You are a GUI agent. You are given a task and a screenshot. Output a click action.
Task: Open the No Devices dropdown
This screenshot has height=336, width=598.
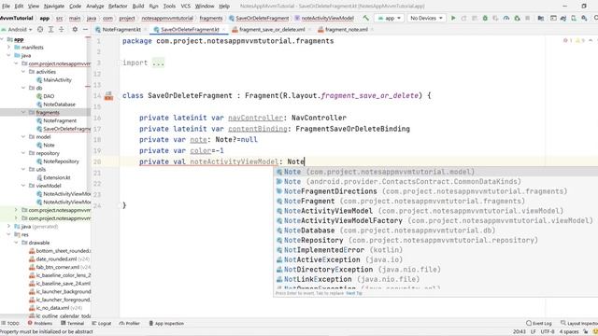[x=426, y=18]
